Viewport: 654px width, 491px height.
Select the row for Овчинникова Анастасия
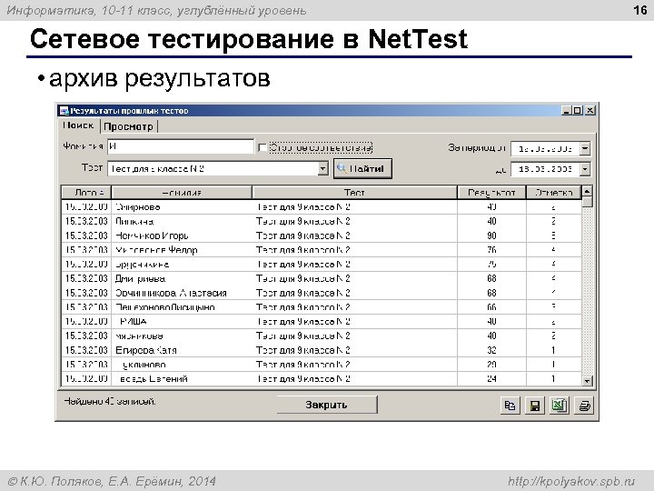tap(322, 293)
